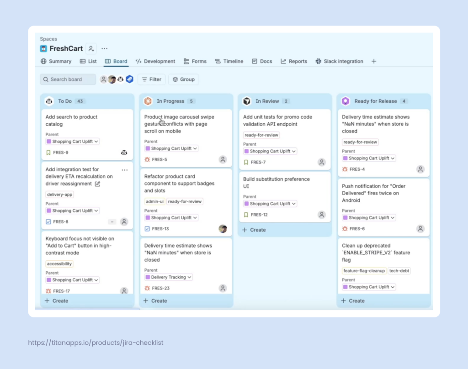This screenshot has width=468, height=369.
Task: Expand Shopping Cart Uplift parent on FRES-8
Action: click(x=72, y=211)
